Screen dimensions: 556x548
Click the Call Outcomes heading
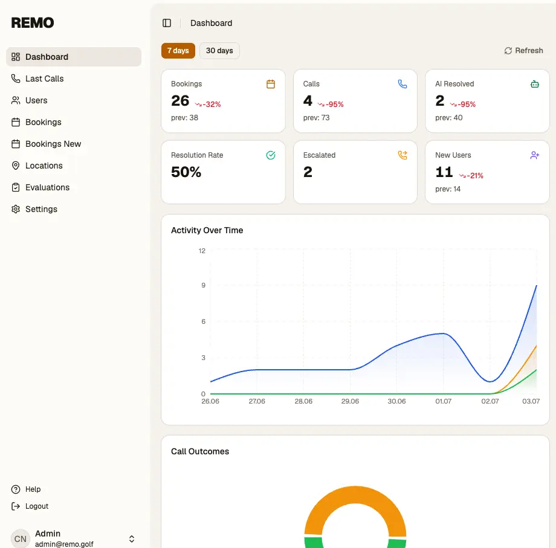pyautogui.click(x=200, y=451)
